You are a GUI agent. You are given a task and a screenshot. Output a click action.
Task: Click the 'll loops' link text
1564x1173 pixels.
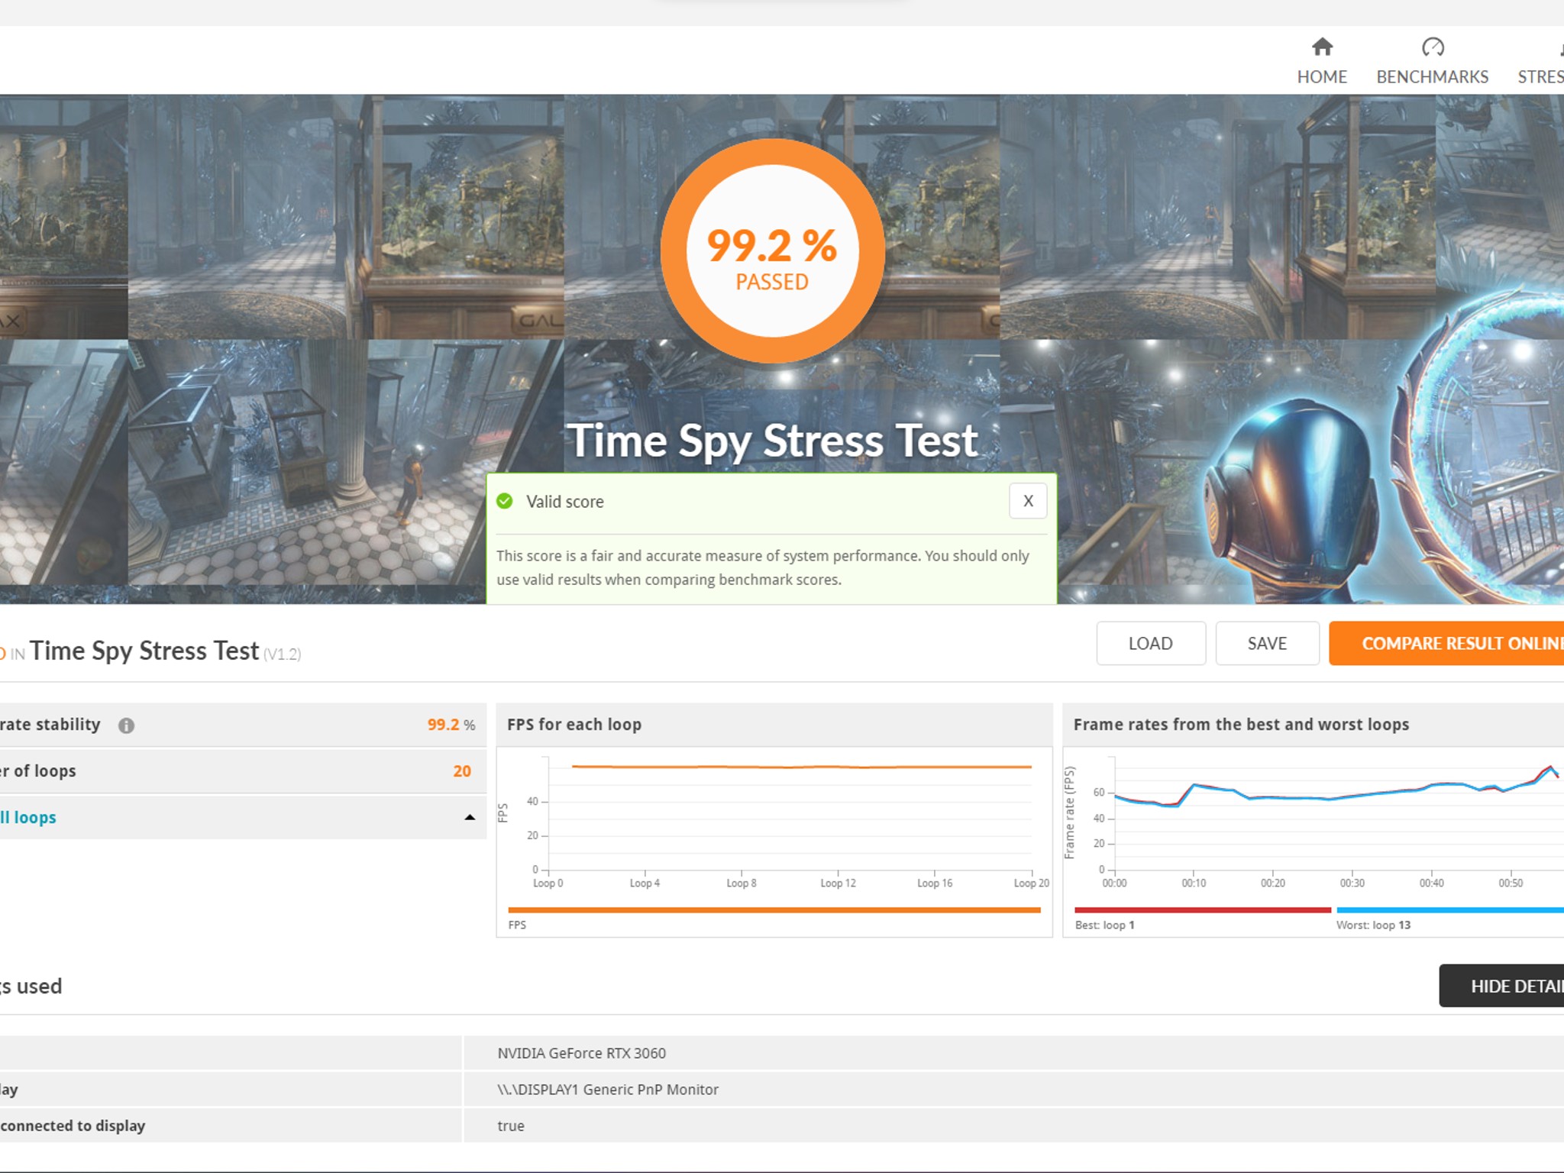pos(28,817)
